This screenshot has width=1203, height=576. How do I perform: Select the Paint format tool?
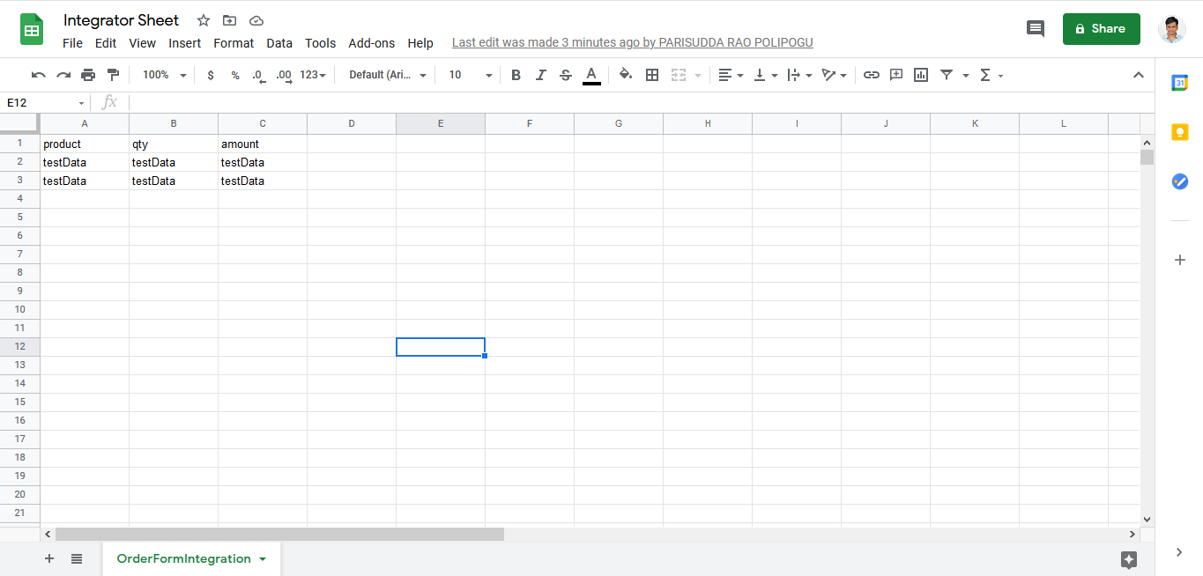pos(113,75)
